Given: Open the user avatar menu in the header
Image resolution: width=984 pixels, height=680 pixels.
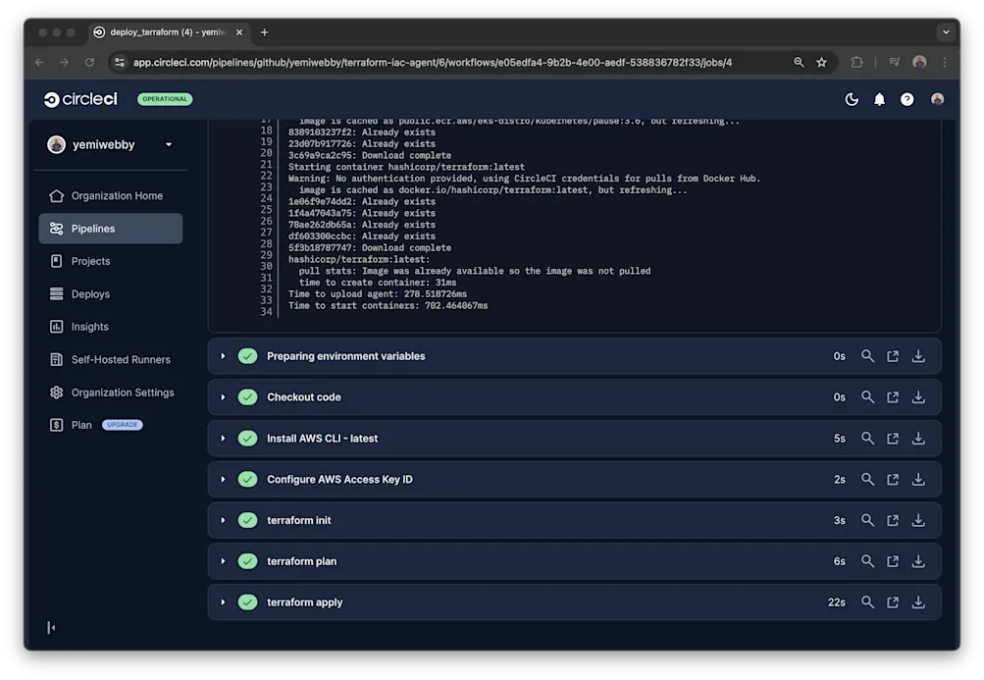Looking at the screenshot, I should point(936,99).
